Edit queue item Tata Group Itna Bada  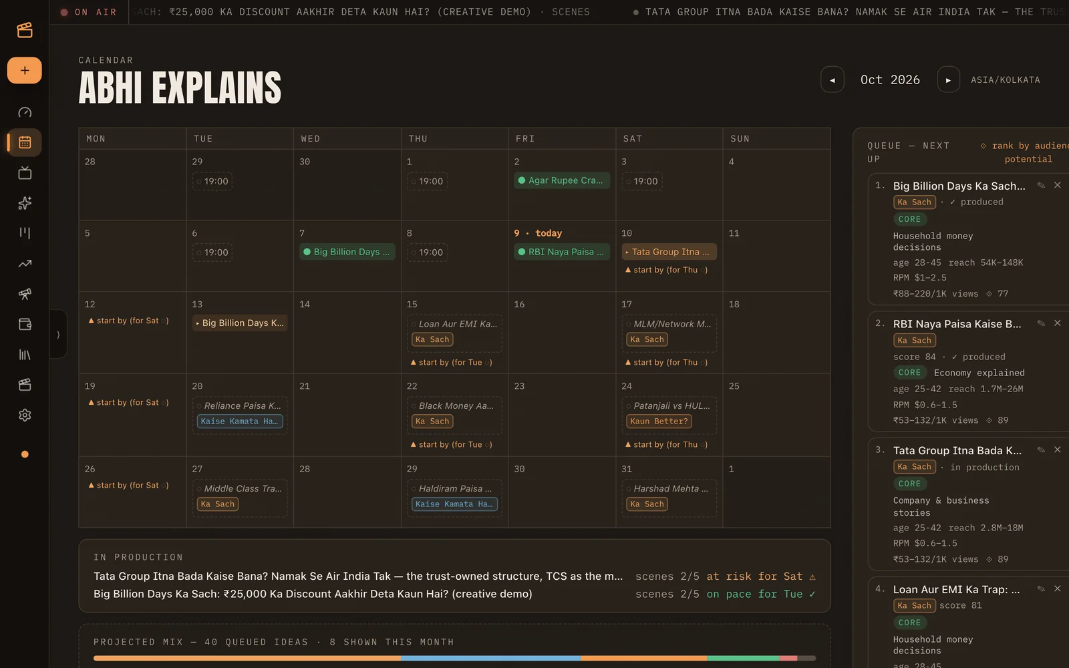pos(1041,450)
